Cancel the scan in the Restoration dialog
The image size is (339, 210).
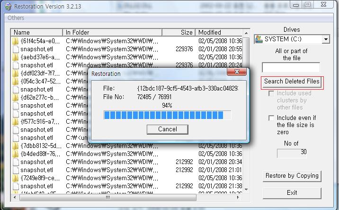tap(167, 129)
